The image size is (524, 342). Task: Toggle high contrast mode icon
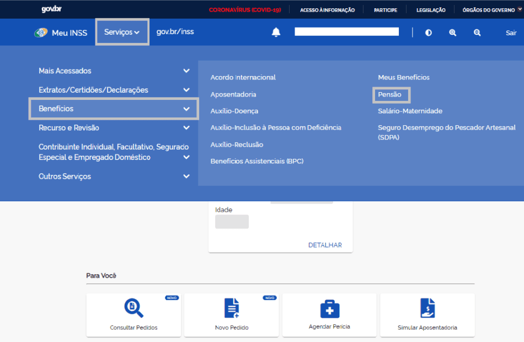tap(429, 33)
